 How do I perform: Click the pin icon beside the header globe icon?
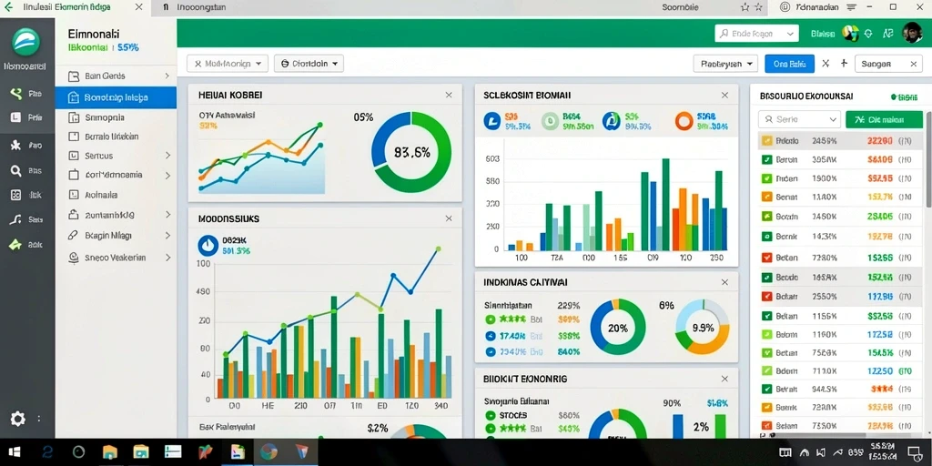868,34
